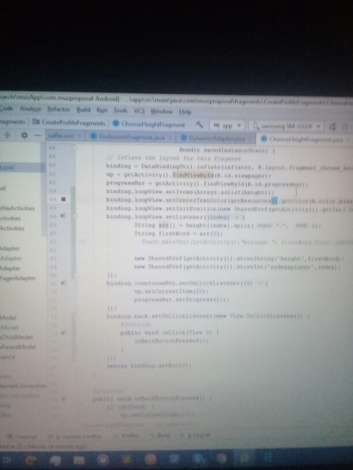This screenshot has width=353, height=470.
Task: Click CreateProfileFragments in the breadcrumb bar
Action: click(x=73, y=123)
